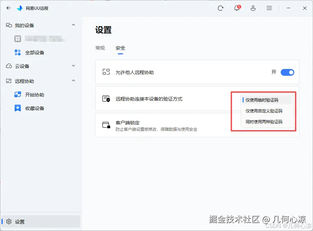313x231 pixels.
Task: Click the 云设备 section label
Action: [22, 66]
